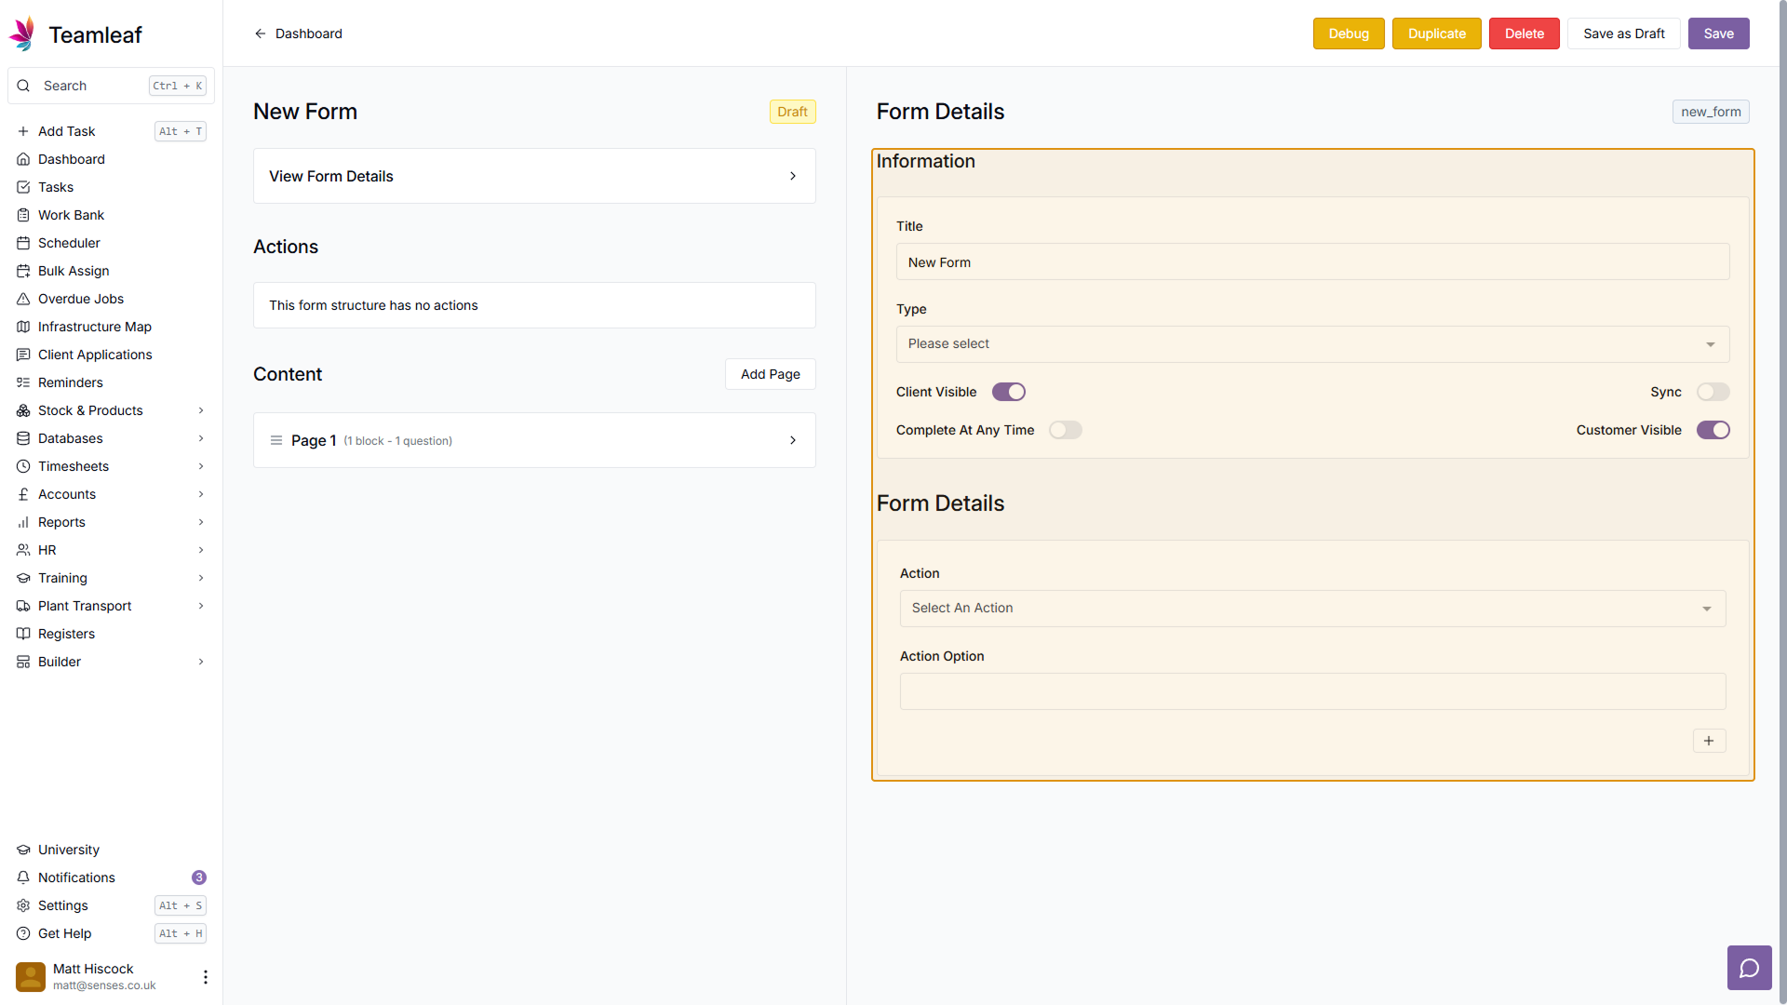
Task: Click the Add Page button
Action: tap(770, 374)
